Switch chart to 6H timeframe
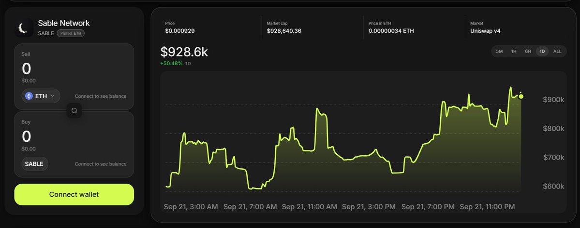The height and width of the screenshot is (228, 580). pyautogui.click(x=528, y=51)
